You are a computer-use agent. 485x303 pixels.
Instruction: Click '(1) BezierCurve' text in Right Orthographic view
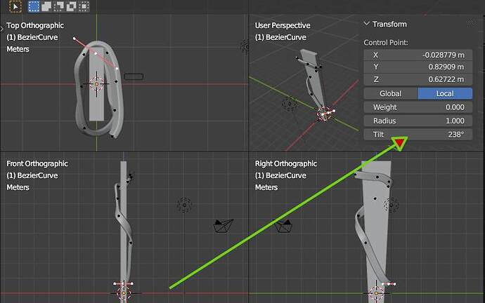coord(280,175)
